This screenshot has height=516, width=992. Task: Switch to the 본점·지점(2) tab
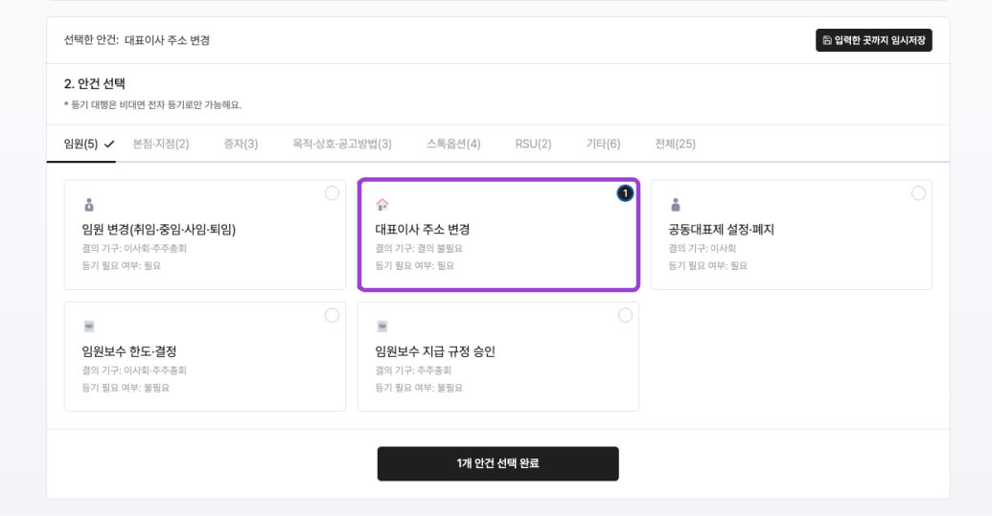click(x=161, y=144)
